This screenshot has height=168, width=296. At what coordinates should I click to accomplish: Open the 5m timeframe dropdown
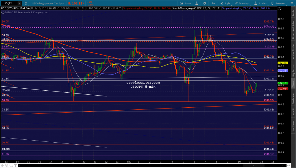coord(214,3)
